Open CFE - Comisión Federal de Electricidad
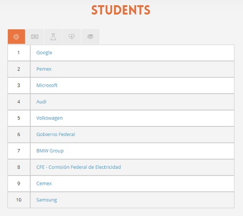The height and width of the screenshot is (216, 243). pyautogui.click(x=79, y=167)
